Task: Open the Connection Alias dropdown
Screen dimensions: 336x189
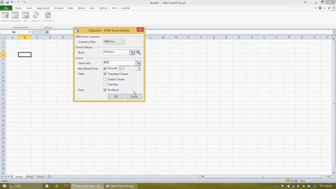Action: [114, 41]
